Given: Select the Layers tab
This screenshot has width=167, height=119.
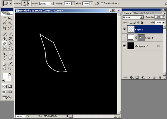Looking at the screenshot, I should [x=128, y=13].
